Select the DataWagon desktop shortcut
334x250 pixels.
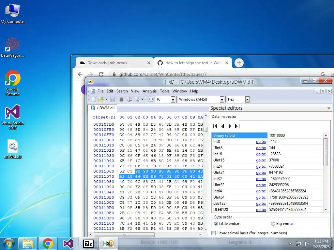point(13,47)
